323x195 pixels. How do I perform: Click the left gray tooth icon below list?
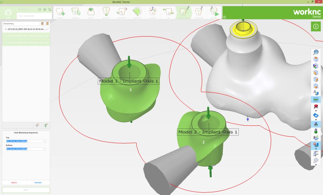pos(37,125)
